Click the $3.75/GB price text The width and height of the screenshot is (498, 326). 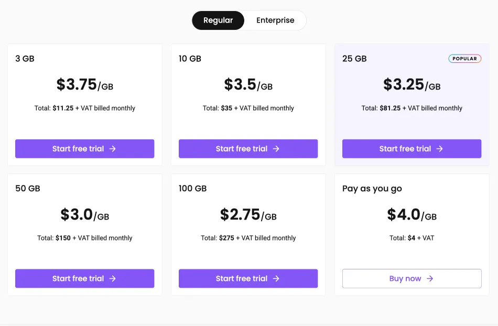pos(85,85)
